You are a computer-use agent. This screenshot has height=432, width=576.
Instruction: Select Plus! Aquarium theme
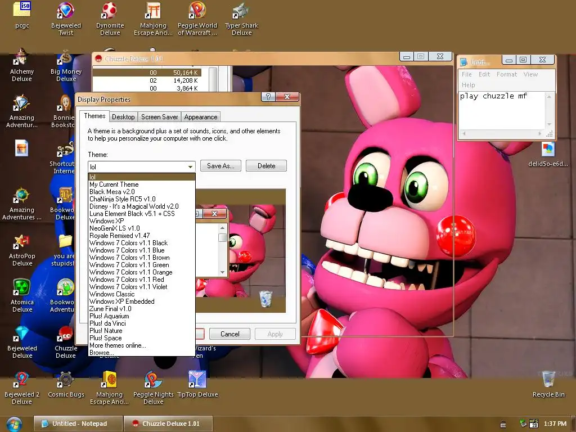141,316
